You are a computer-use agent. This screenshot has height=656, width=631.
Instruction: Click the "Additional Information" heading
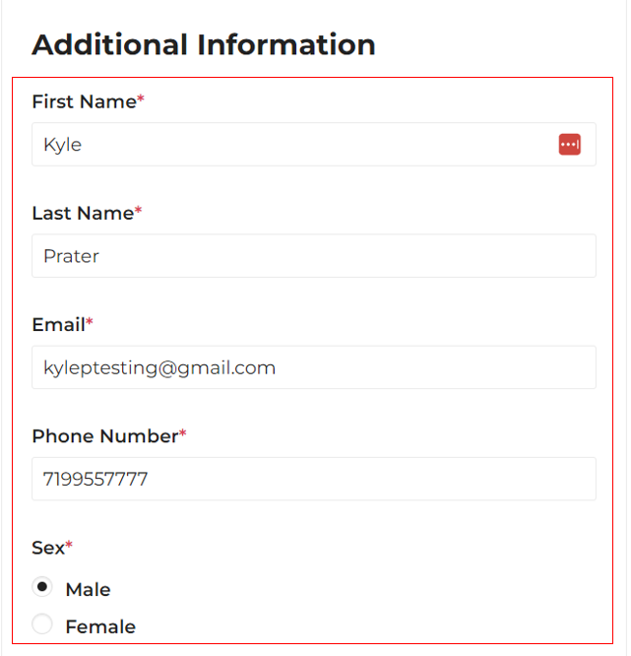pyautogui.click(x=204, y=44)
